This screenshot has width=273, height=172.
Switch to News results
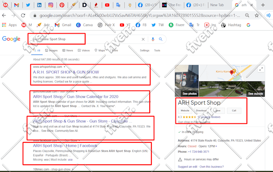pyautogui.click(x=68, y=51)
